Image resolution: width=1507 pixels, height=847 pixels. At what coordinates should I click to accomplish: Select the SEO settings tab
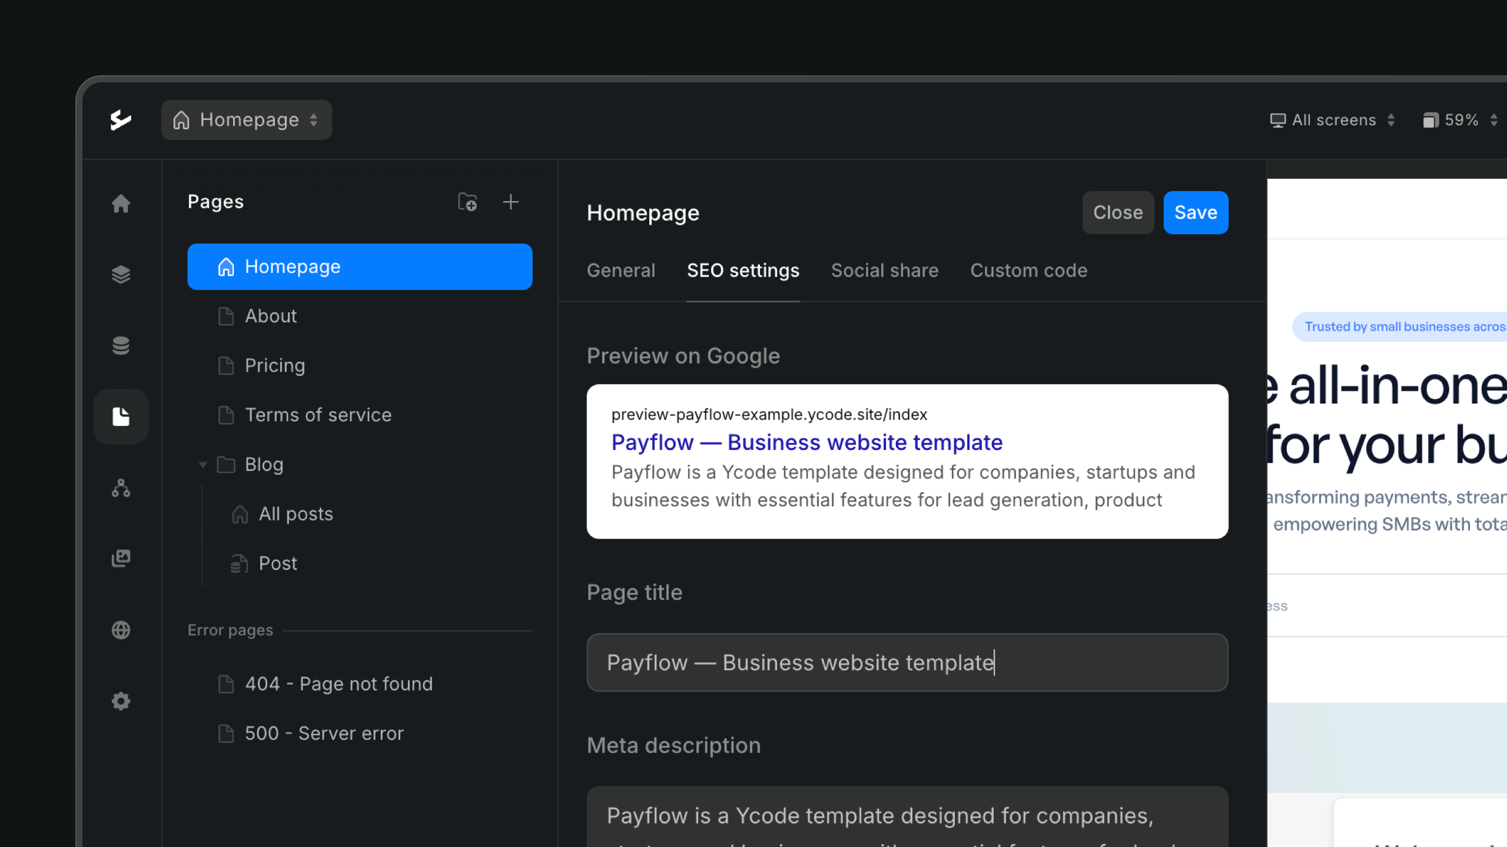pos(743,271)
